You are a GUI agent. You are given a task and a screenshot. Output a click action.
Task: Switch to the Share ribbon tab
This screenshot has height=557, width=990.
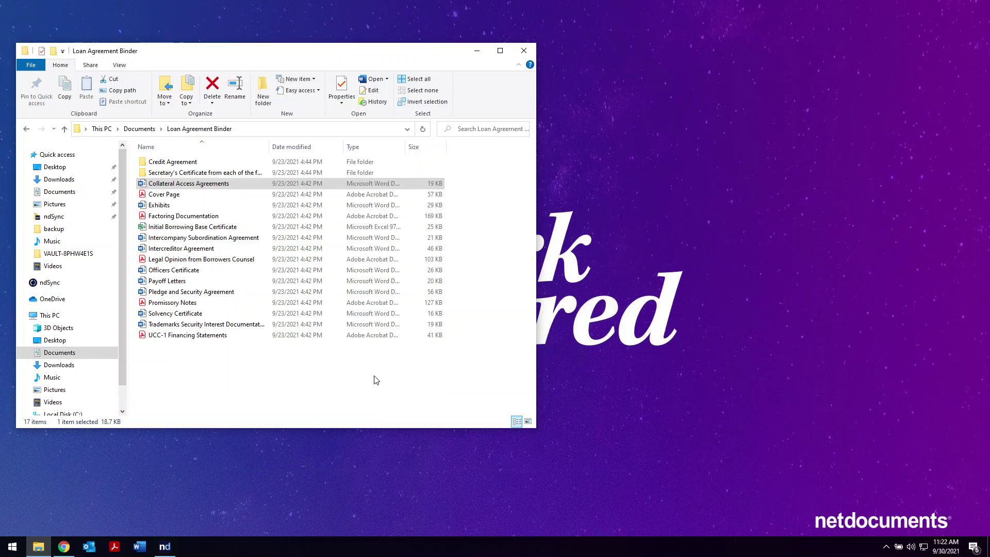click(x=90, y=65)
